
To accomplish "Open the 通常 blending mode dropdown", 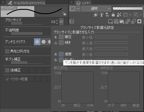I will [96, 9].
